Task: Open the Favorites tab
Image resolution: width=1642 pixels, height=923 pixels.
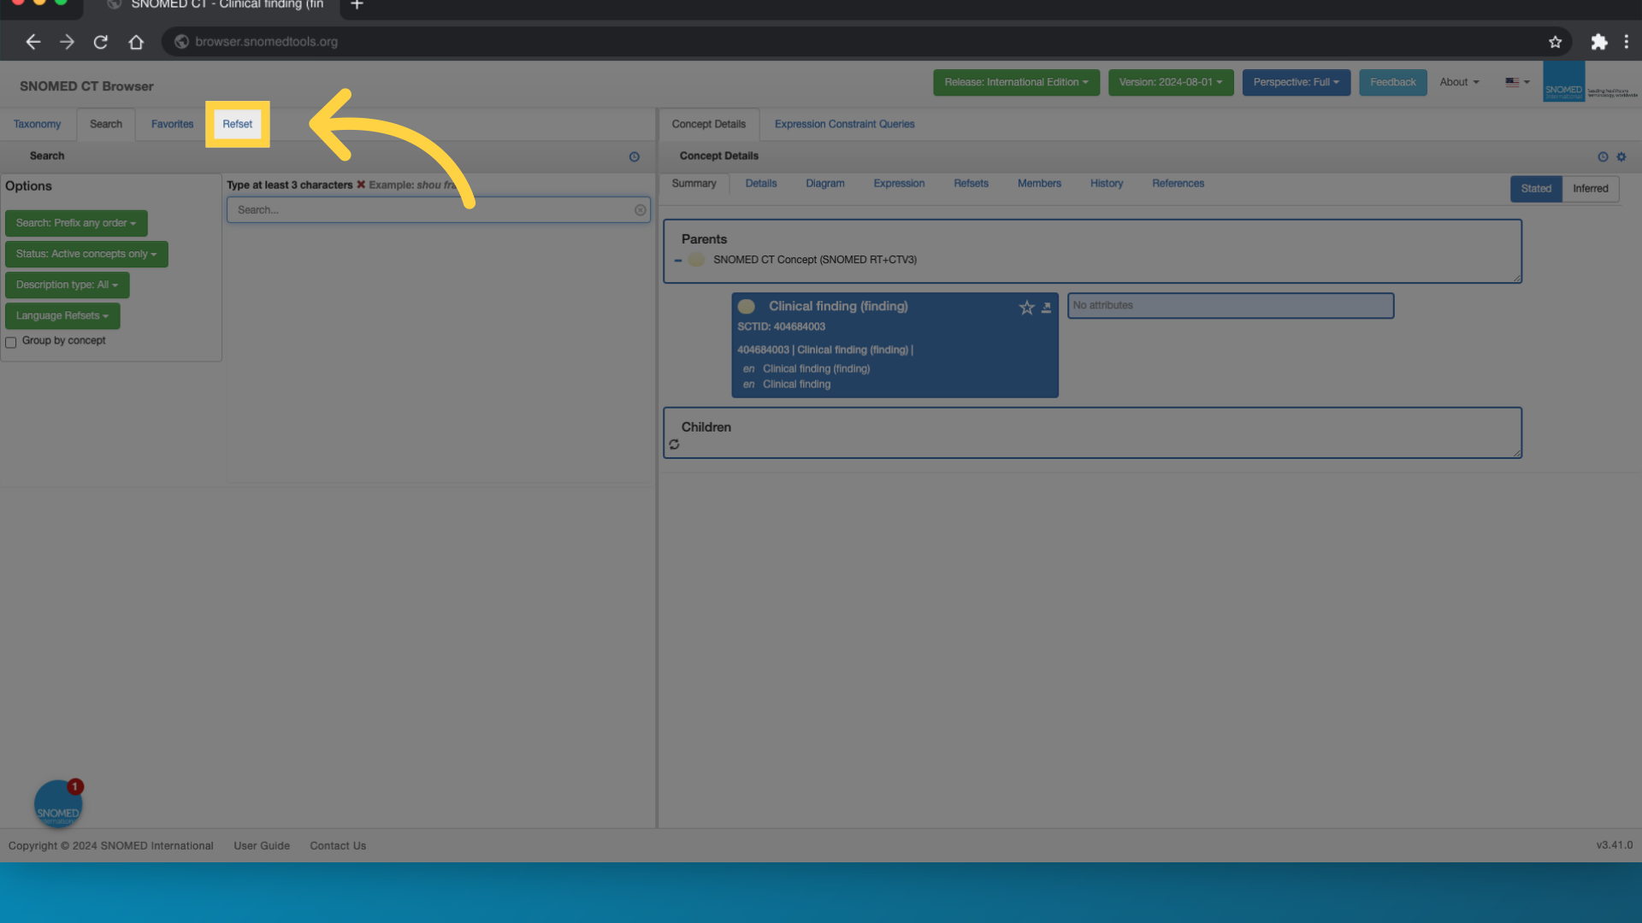Action: (172, 125)
